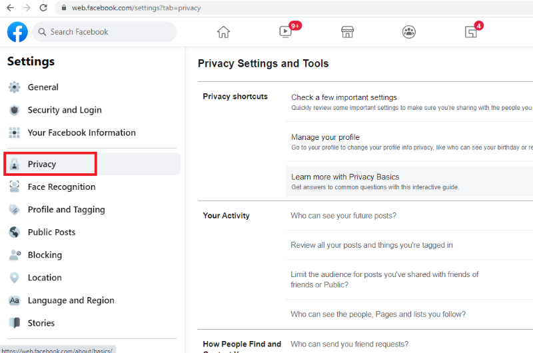This screenshot has height=353, width=533.
Task: Click Get answers to common questions text
Action: pyautogui.click(x=375, y=187)
